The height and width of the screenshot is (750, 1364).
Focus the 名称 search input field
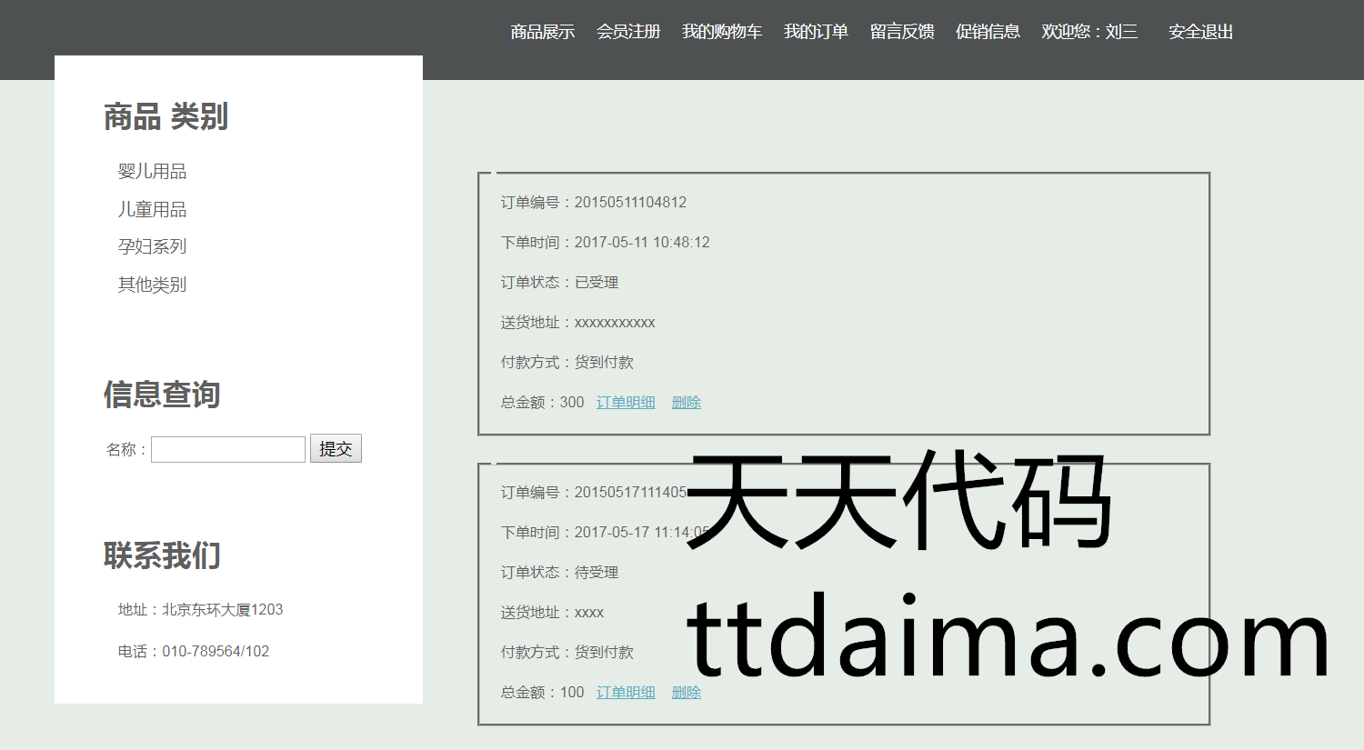pos(227,449)
